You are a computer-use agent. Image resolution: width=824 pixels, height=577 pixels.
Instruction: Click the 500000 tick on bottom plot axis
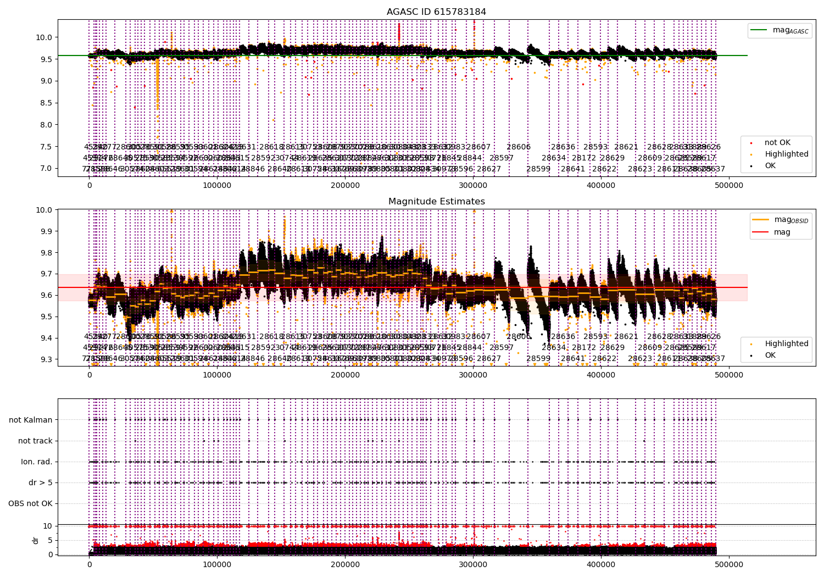pyautogui.click(x=729, y=564)
